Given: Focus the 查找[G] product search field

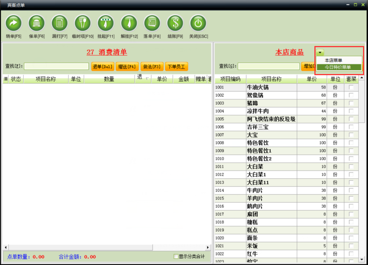Looking at the screenshot, I should (269, 66).
